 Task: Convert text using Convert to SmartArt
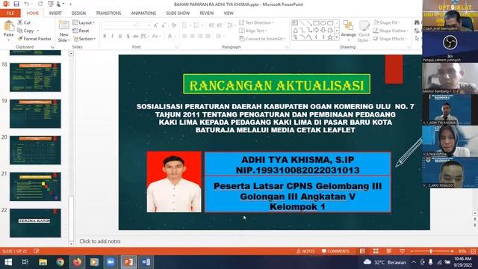pyautogui.click(x=262, y=39)
